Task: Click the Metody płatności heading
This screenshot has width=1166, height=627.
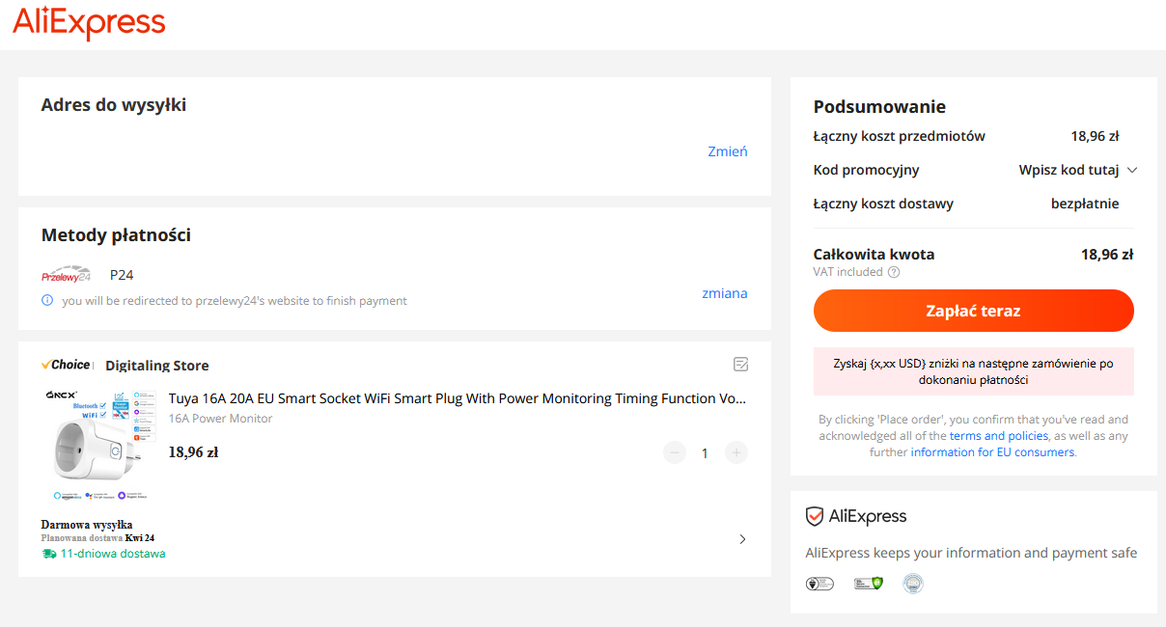Action: coord(116,235)
